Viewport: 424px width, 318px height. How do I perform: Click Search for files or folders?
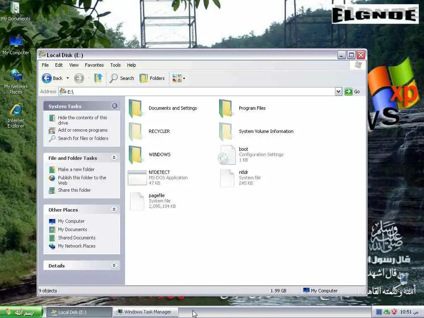(x=83, y=138)
